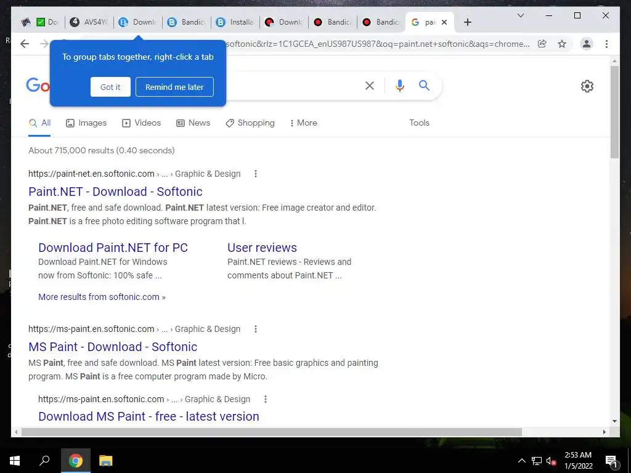Click the muted volume tray icon

click(x=551, y=461)
